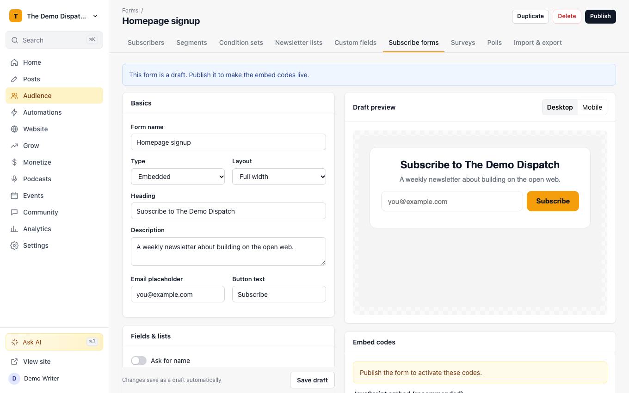Click the Website globe icon

pyautogui.click(x=14, y=129)
